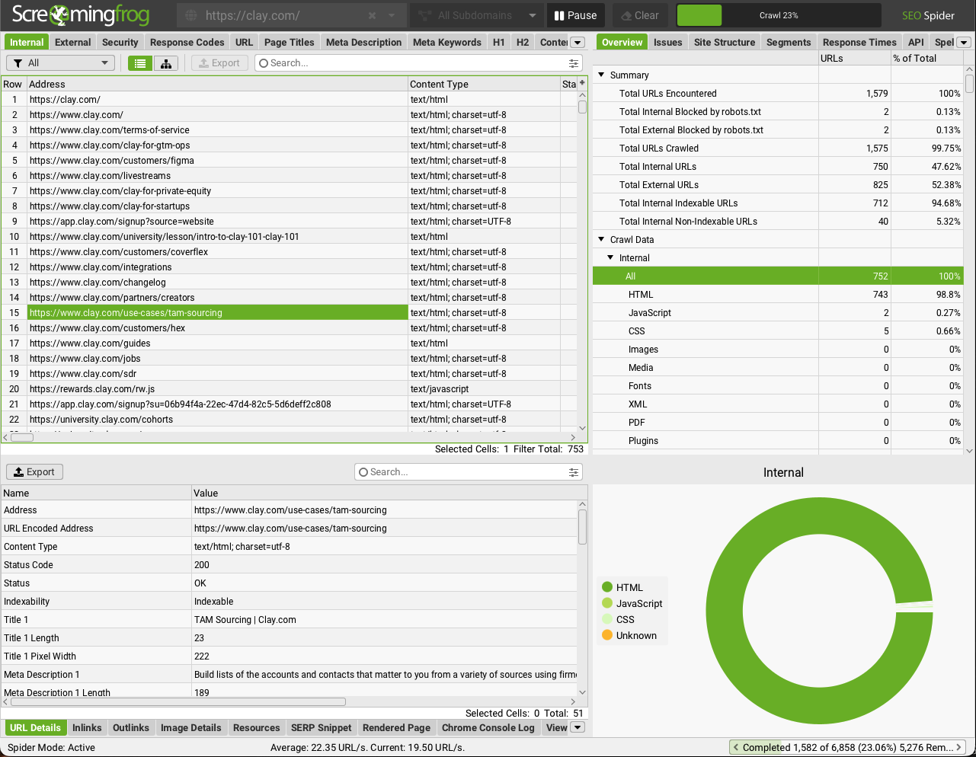Click the CSS legend swatch

[x=607, y=619]
